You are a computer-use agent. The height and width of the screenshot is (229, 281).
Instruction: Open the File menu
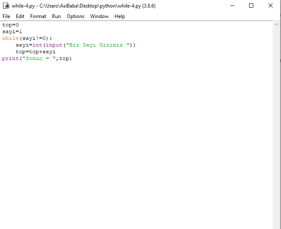(6, 16)
